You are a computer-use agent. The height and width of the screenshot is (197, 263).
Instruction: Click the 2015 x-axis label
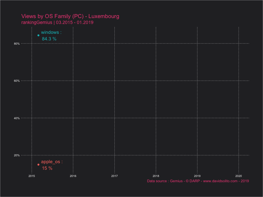tap(32, 176)
